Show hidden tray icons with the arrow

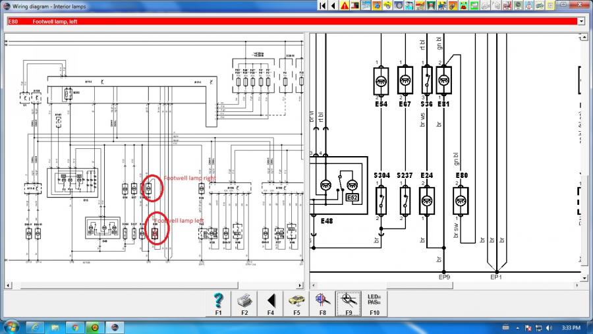tap(518, 327)
